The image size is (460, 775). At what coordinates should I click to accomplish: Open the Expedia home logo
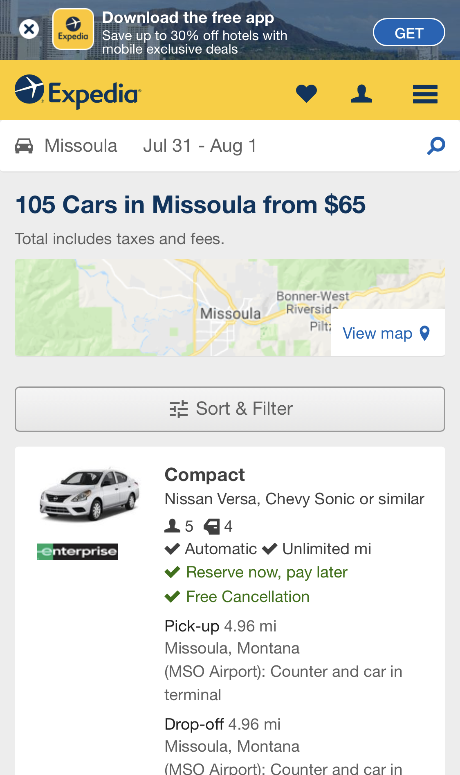pyautogui.click(x=78, y=92)
